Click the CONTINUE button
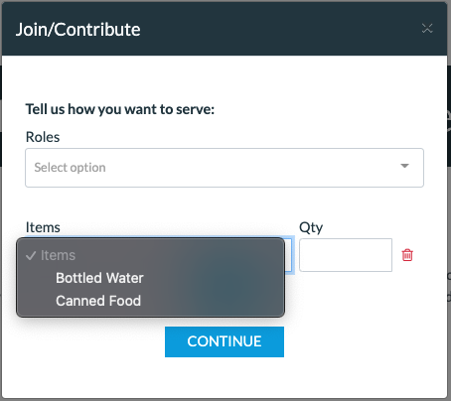Image resolution: width=451 pixels, height=401 pixels. pyautogui.click(x=225, y=341)
